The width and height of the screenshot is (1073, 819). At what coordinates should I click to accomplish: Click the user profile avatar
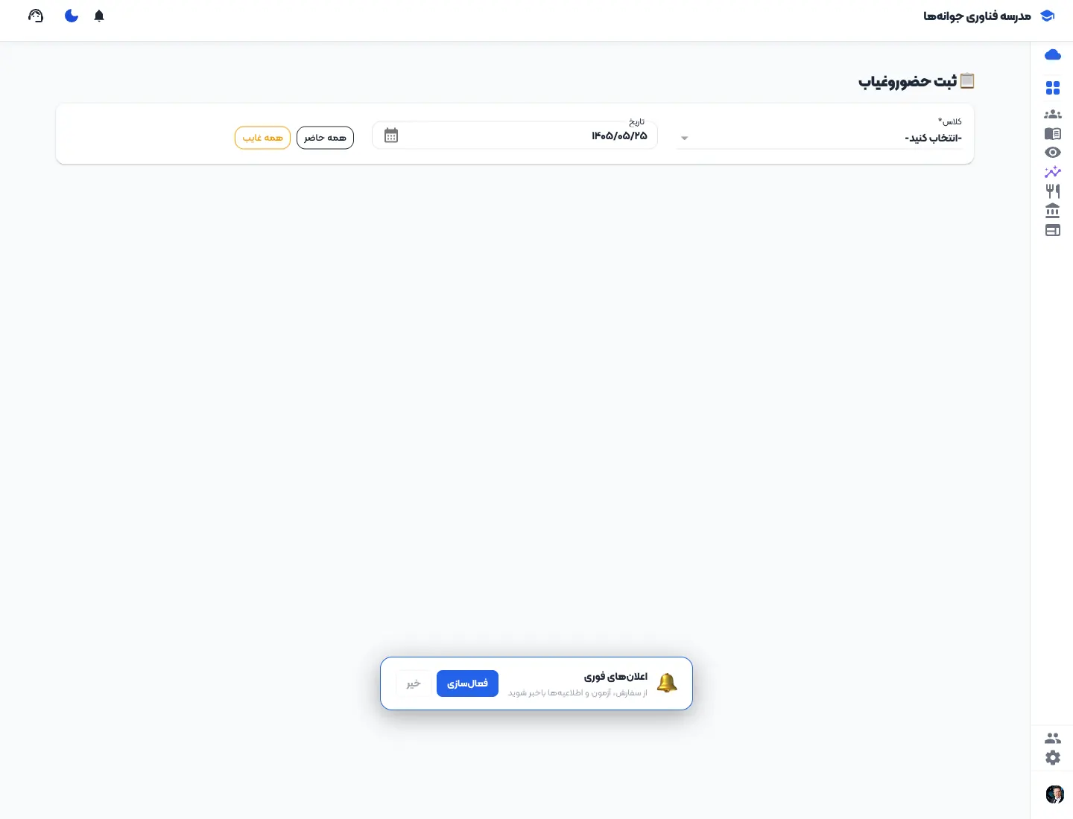pos(1054,794)
